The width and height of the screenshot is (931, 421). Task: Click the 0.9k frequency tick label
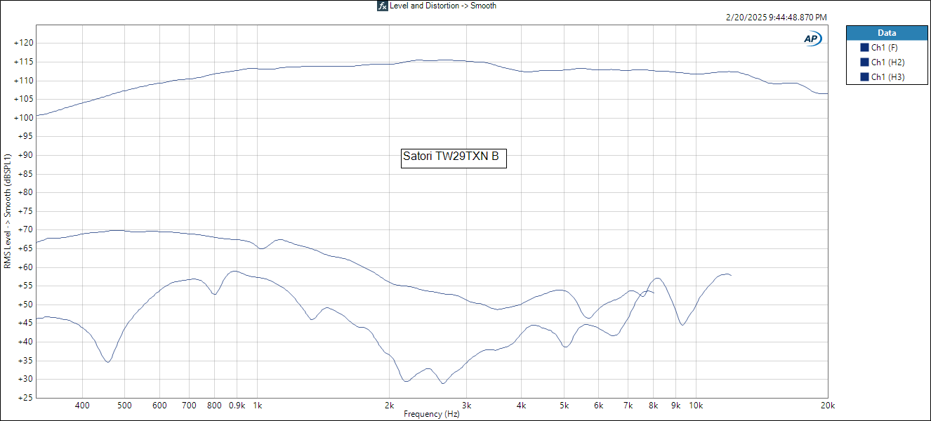237,406
